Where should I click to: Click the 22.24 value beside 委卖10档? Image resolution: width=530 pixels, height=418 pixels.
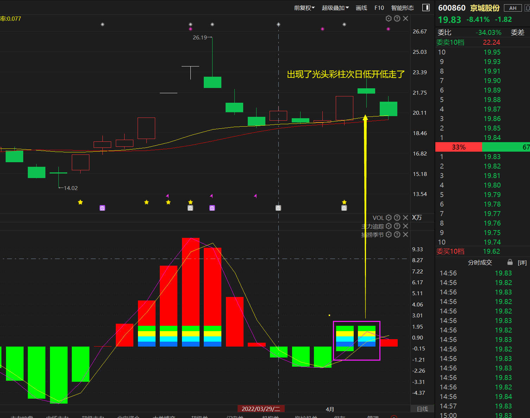coord(491,42)
